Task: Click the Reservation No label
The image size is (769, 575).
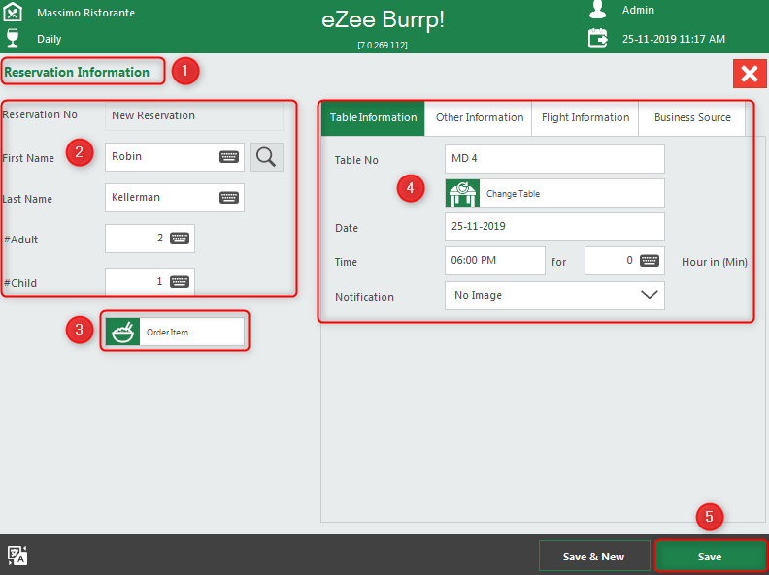Action: coord(40,114)
